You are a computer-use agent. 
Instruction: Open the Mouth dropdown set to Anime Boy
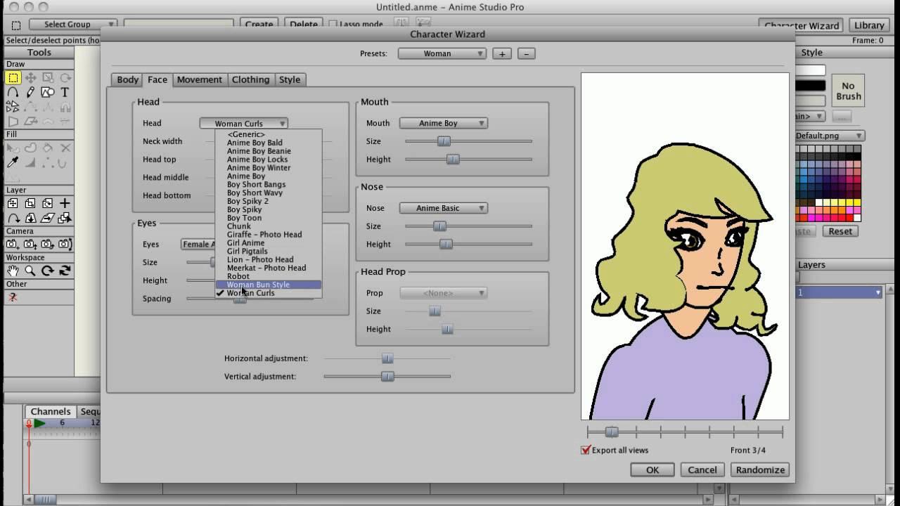(x=443, y=123)
